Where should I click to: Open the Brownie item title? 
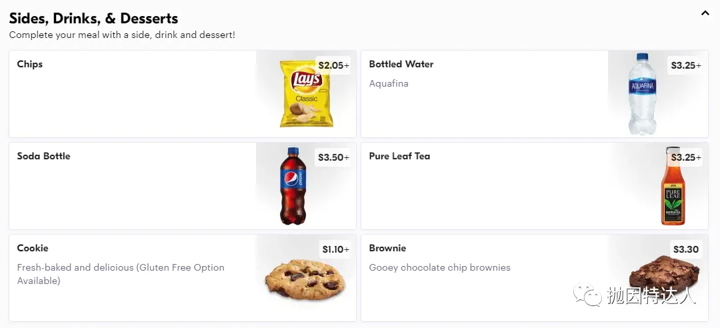click(387, 248)
